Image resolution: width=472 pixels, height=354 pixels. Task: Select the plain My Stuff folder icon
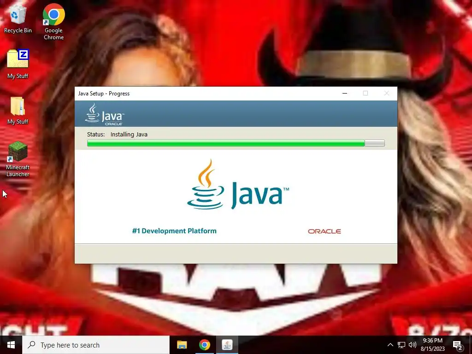(18, 111)
